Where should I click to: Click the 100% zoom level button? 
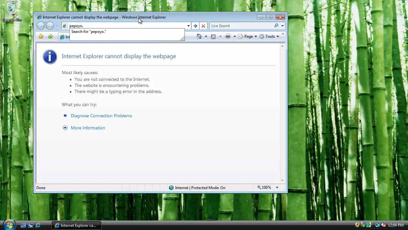click(x=264, y=188)
